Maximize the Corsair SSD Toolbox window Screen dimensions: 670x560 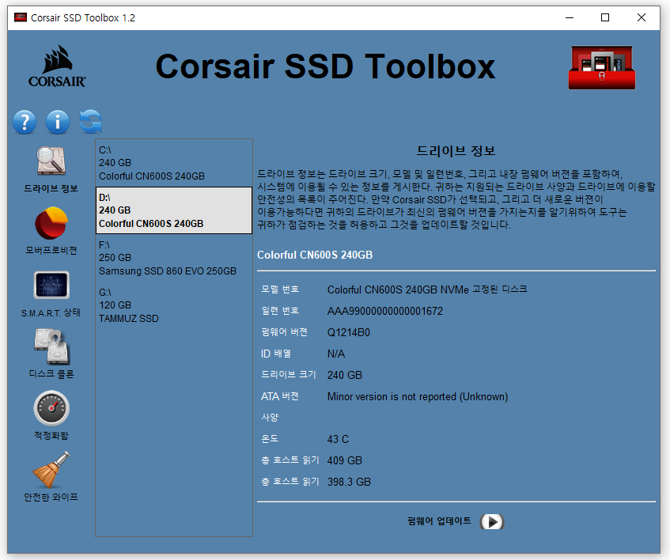605,17
